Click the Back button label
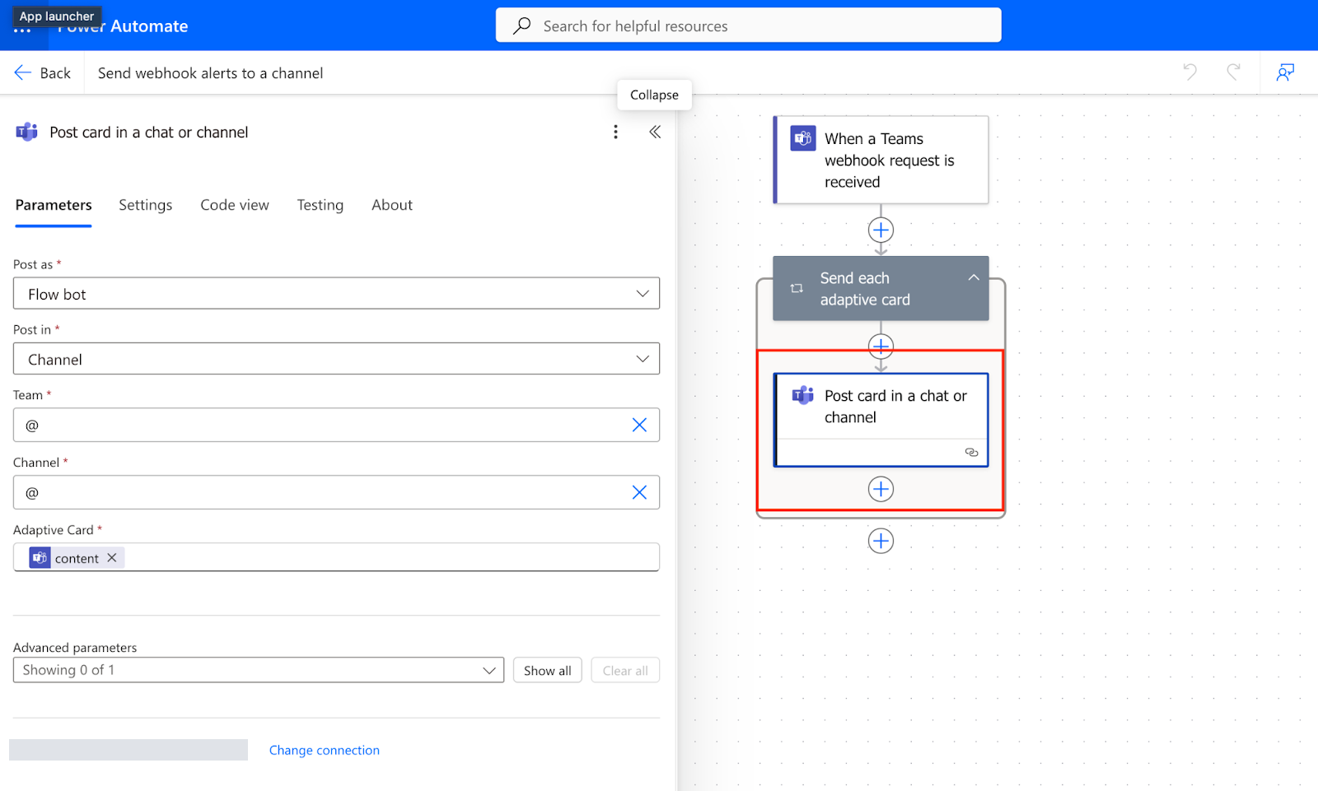The height and width of the screenshot is (791, 1318). [x=55, y=72]
